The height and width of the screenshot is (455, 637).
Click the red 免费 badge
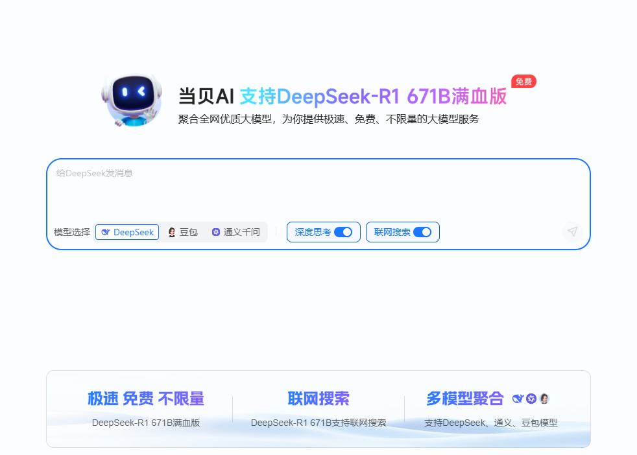tap(523, 82)
